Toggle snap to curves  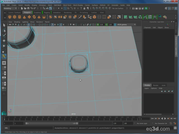[x=97, y=8]
